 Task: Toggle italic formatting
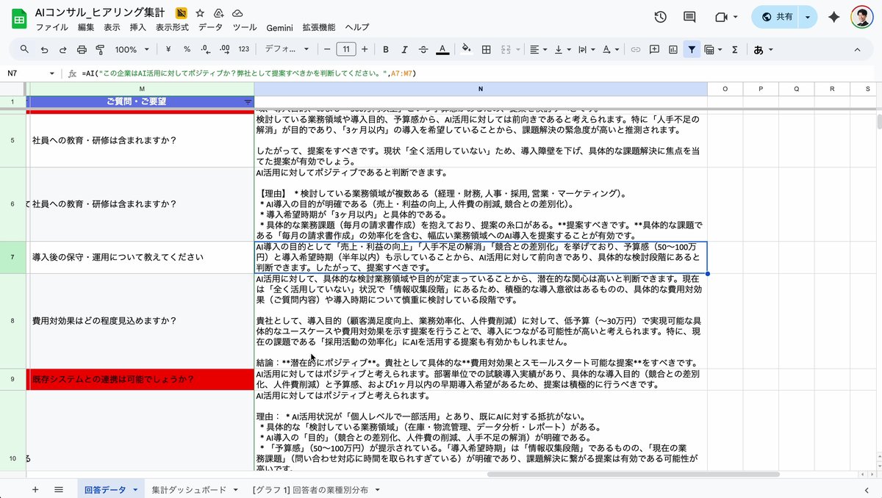pos(404,49)
